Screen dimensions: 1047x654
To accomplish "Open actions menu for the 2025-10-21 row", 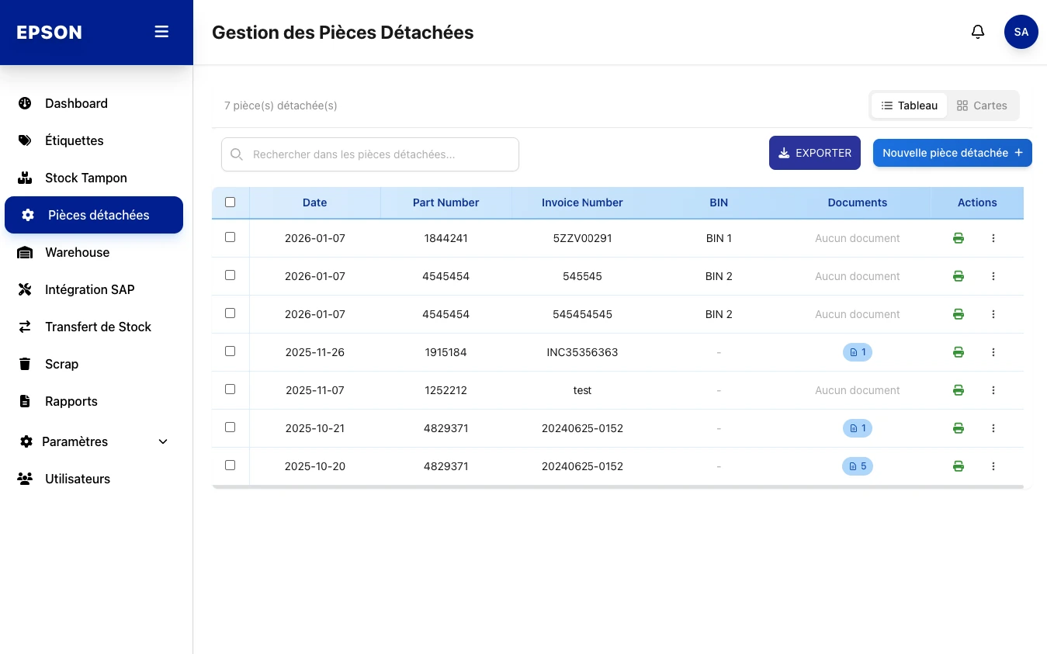I will (x=993, y=428).
